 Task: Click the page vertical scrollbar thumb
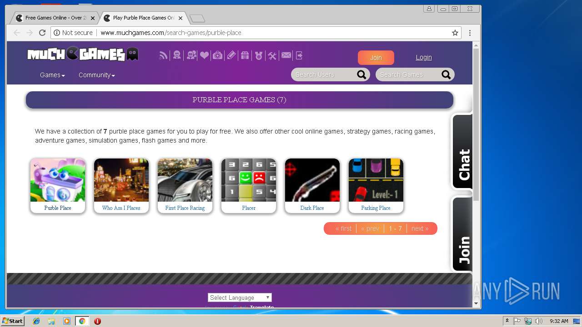pos(476,125)
